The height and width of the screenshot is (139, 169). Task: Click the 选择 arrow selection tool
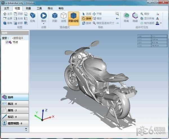[x=86, y=14]
